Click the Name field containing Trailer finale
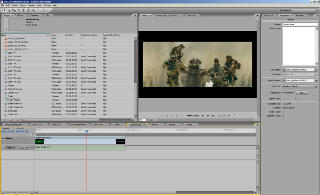This screenshot has width=320, height=195. (x=300, y=24)
